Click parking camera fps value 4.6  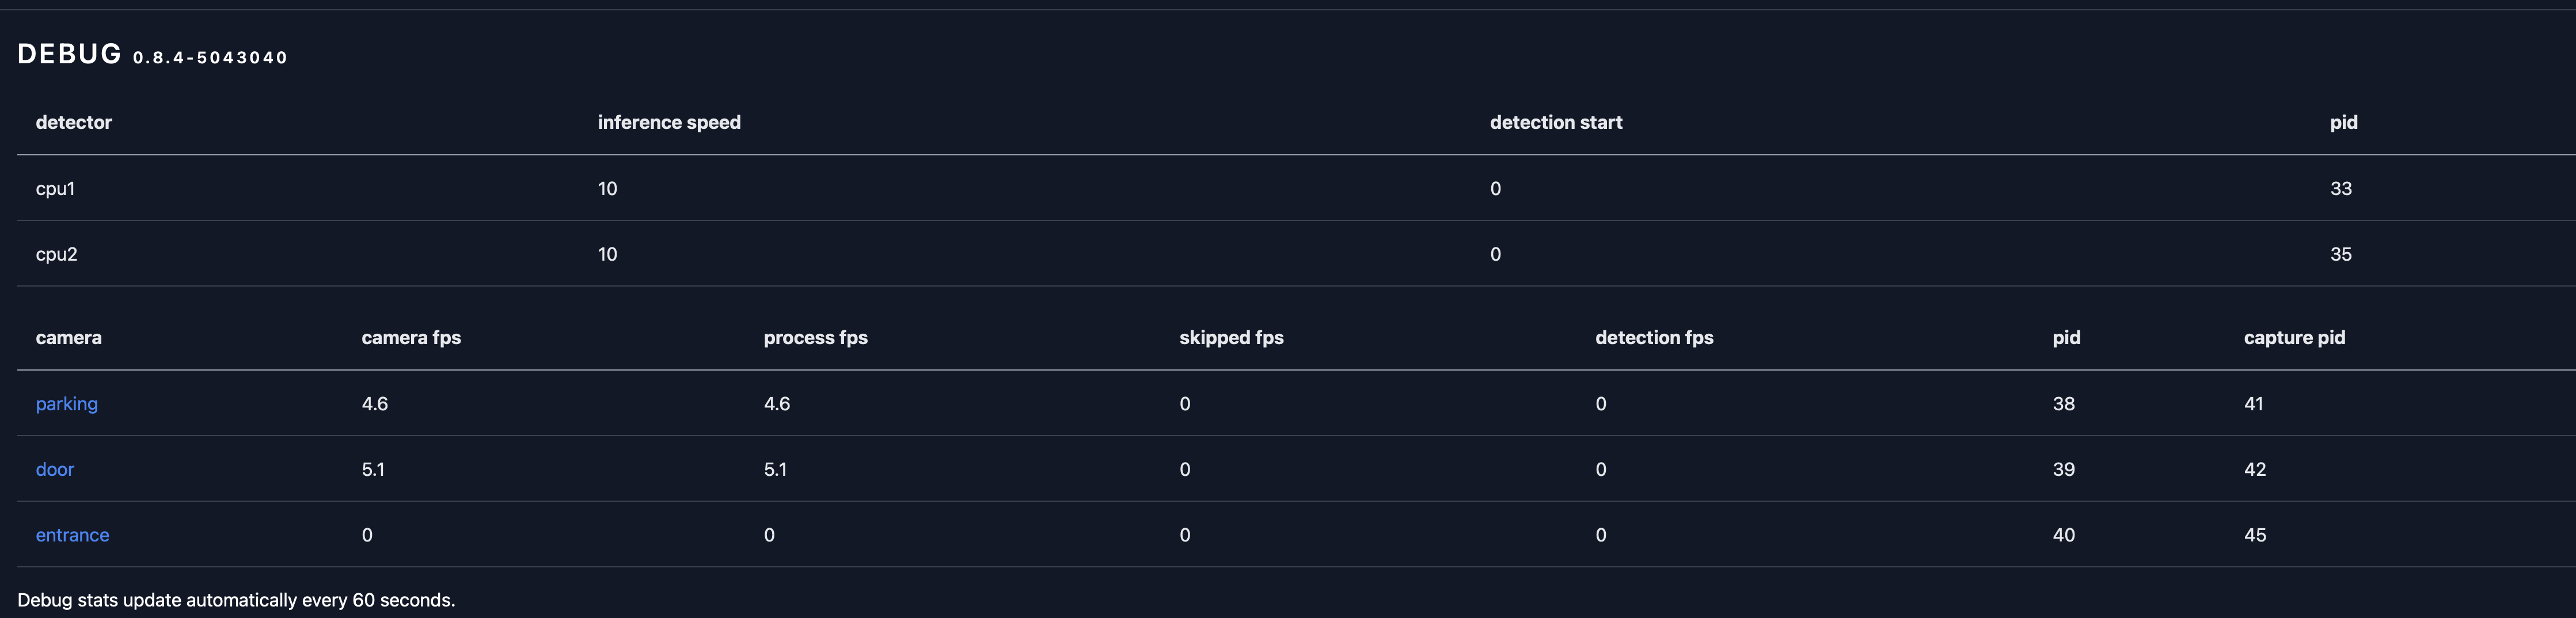[374, 404]
